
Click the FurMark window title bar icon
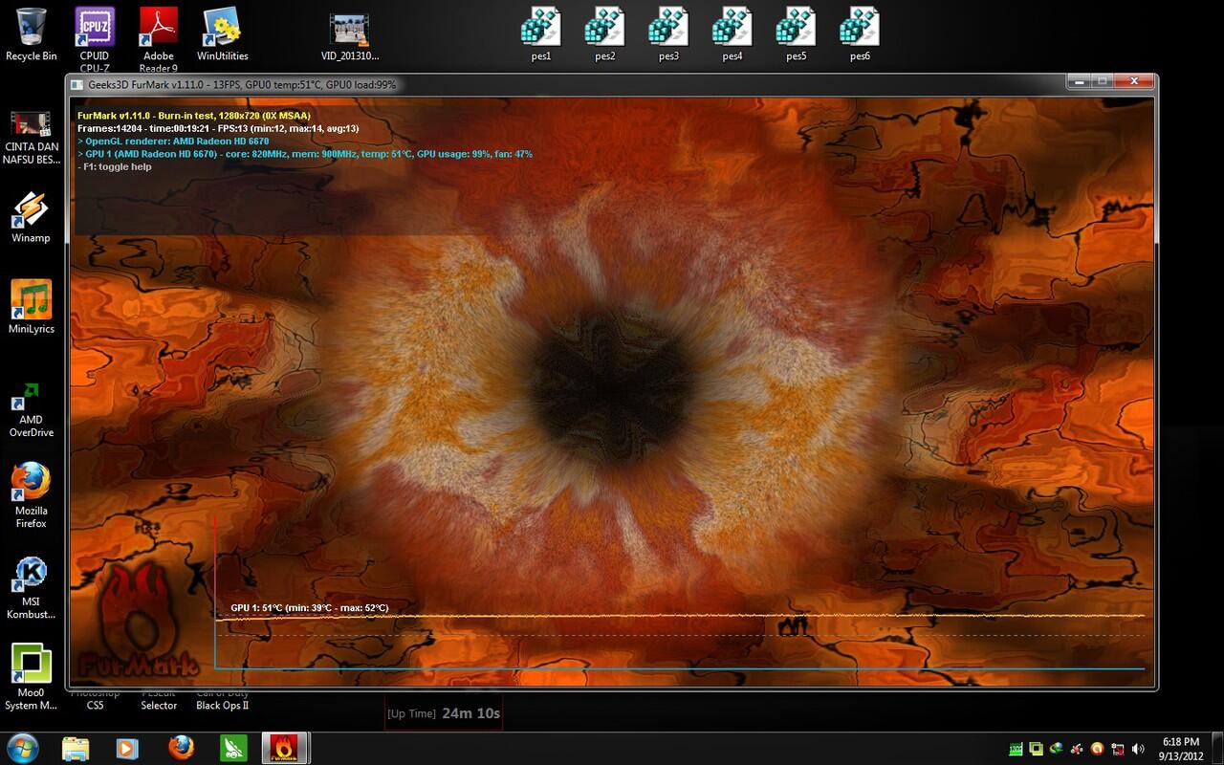click(x=78, y=85)
